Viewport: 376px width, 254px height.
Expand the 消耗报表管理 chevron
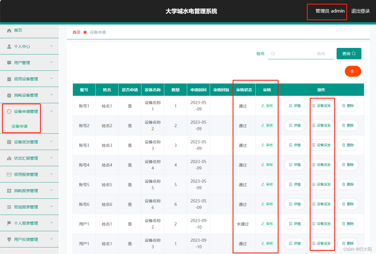click(51, 190)
